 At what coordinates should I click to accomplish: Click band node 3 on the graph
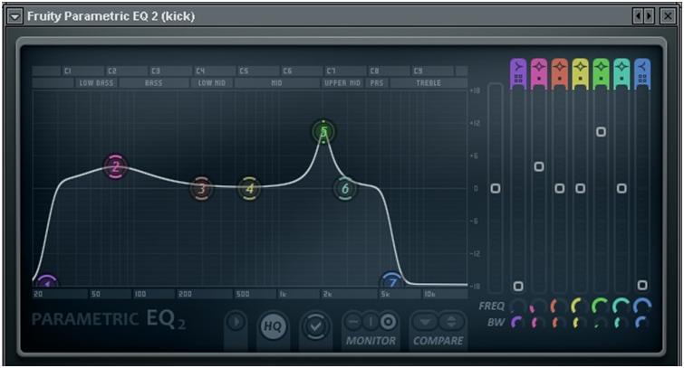201,189
